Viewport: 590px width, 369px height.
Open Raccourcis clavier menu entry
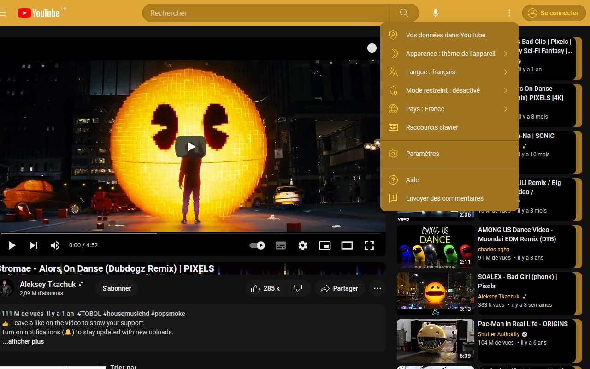pos(449,127)
